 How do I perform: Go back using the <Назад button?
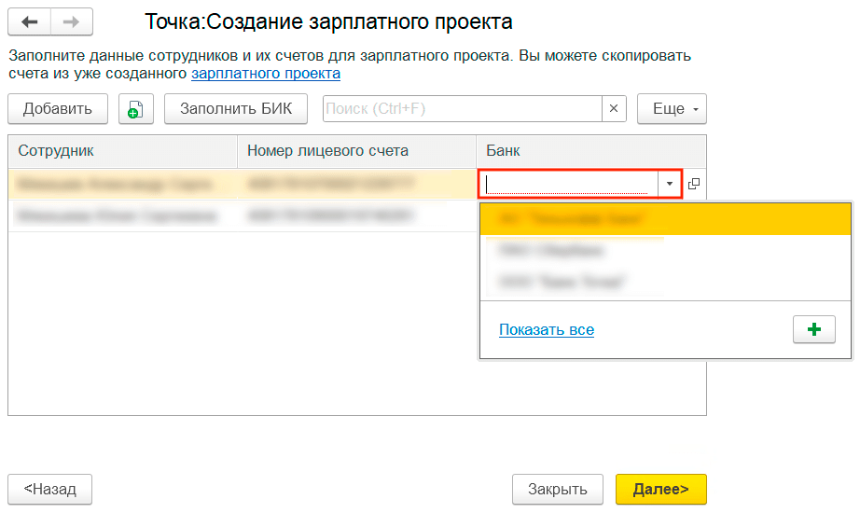(x=50, y=490)
